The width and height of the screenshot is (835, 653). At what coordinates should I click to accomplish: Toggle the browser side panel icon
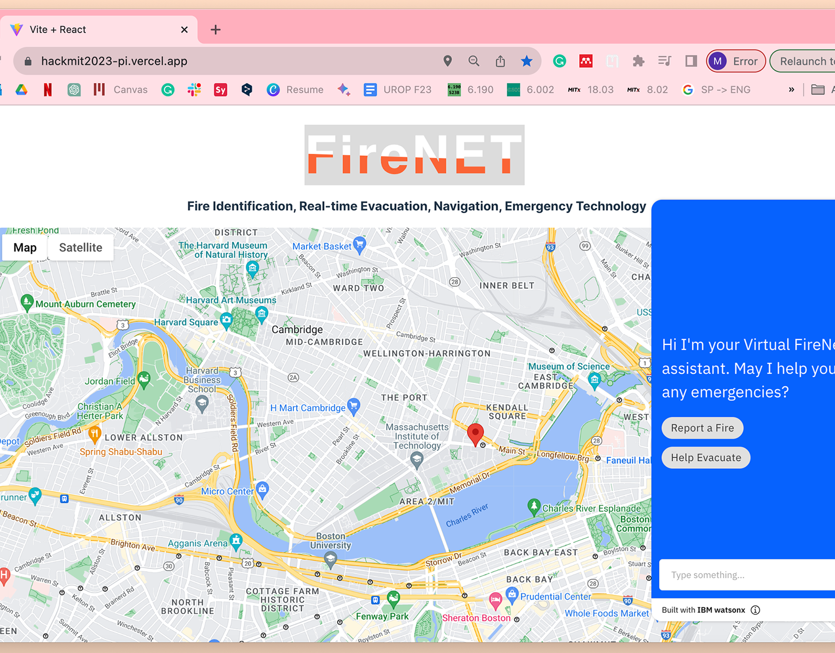[691, 61]
